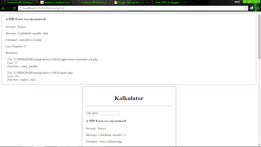This screenshot has height=147, width=261.
Task: Click the ci0616\index.php backtrace file path
Action: [x=40, y=73]
